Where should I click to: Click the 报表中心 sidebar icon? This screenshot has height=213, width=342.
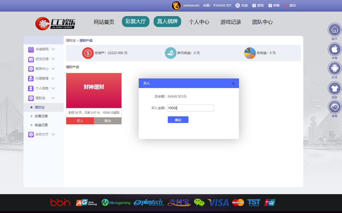coord(31,69)
